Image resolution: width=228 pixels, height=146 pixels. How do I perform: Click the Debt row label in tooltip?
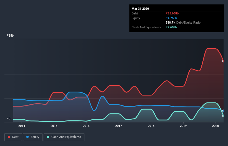click(x=135, y=13)
